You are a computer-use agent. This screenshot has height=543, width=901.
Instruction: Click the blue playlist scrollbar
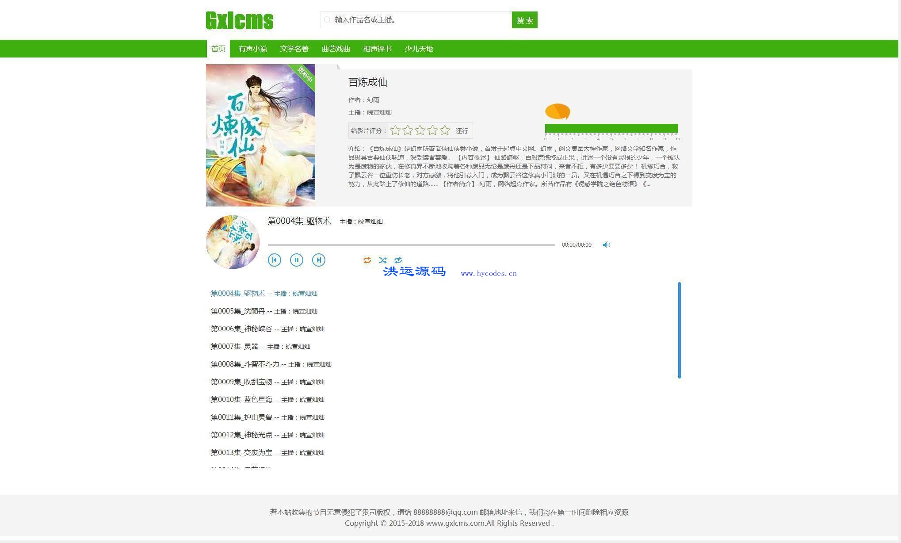[680, 330]
